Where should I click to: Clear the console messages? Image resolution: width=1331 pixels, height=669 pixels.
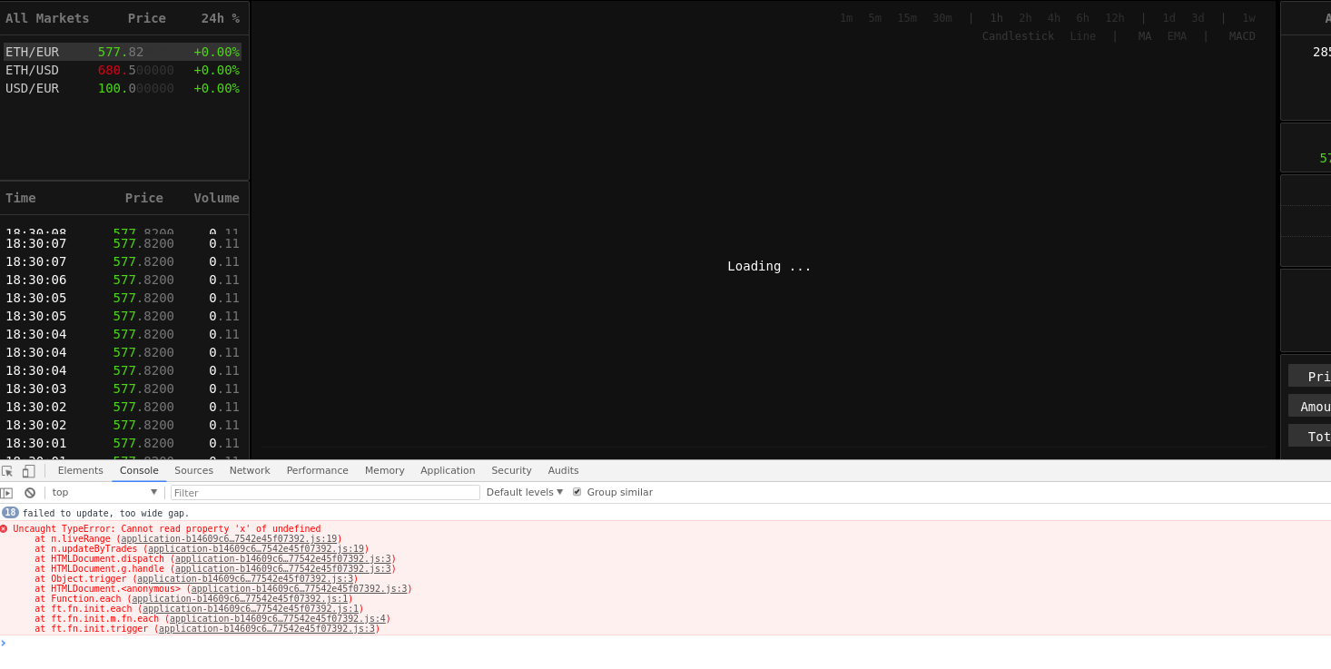30,492
